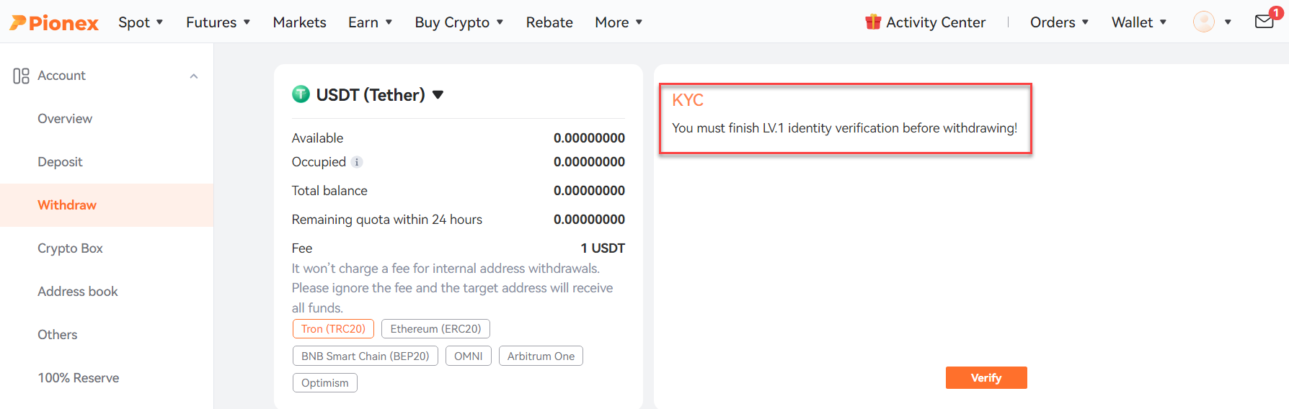Open Deposit in the sidebar
The width and height of the screenshot is (1289, 409).
(60, 162)
